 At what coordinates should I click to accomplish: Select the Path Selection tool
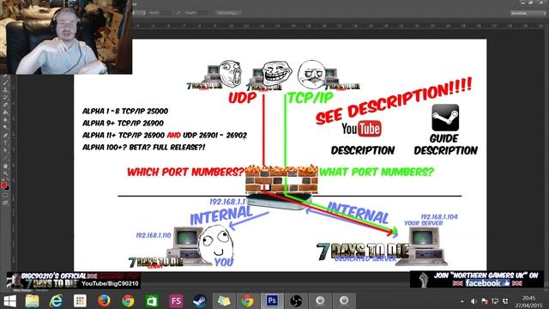(6, 150)
